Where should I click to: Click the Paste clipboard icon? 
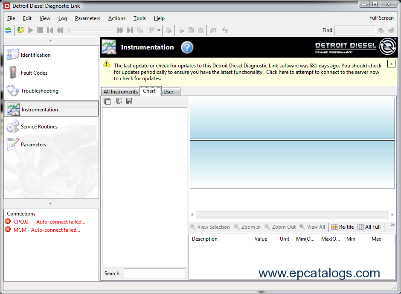tap(201, 30)
